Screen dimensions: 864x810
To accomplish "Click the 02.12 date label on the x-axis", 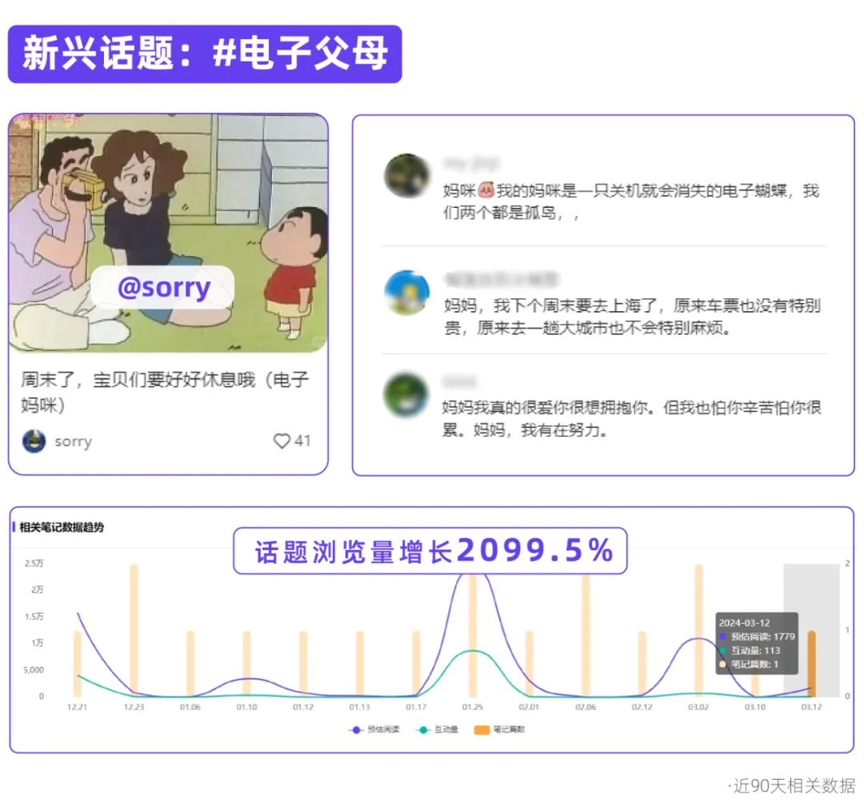I will [642, 707].
